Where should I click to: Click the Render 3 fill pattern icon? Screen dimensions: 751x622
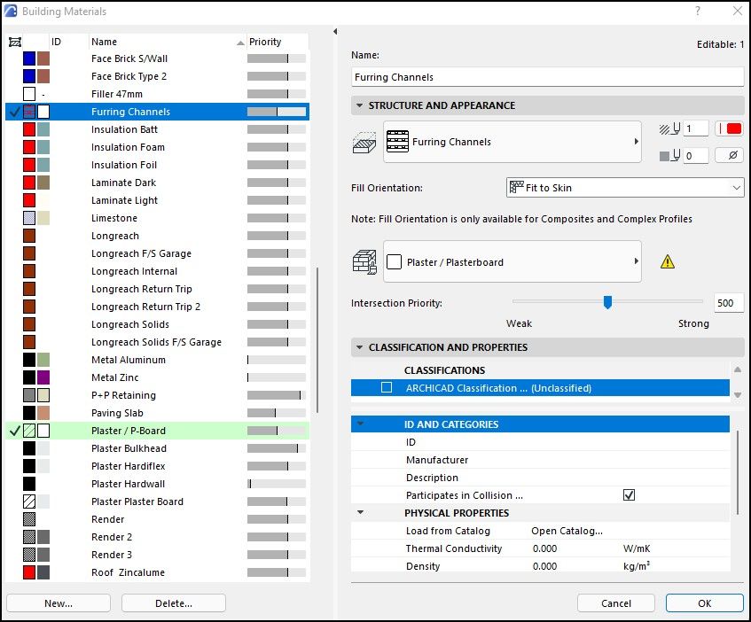[29, 555]
